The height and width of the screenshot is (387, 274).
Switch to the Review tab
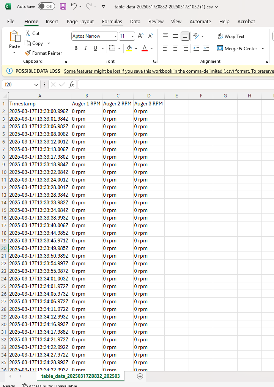point(156,21)
